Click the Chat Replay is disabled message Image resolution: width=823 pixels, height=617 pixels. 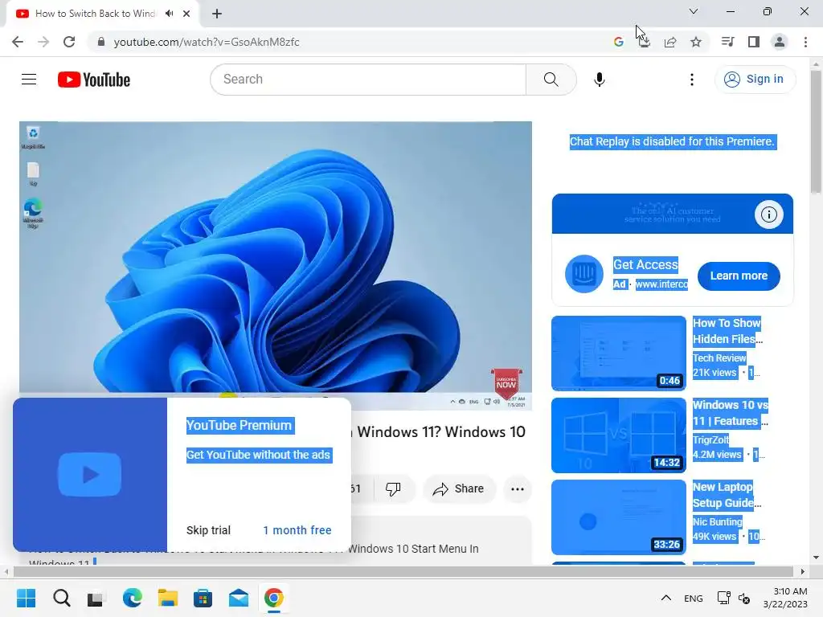[x=672, y=141]
